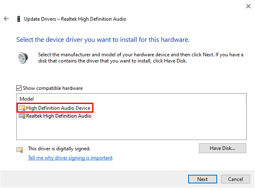Uncheck Show compatible hardware
Image resolution: width=255 pixels, height=188 pixels.
[x=19, y=88]
